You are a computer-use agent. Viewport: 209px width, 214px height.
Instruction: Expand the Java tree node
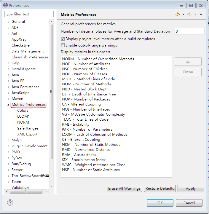point(9,75)
